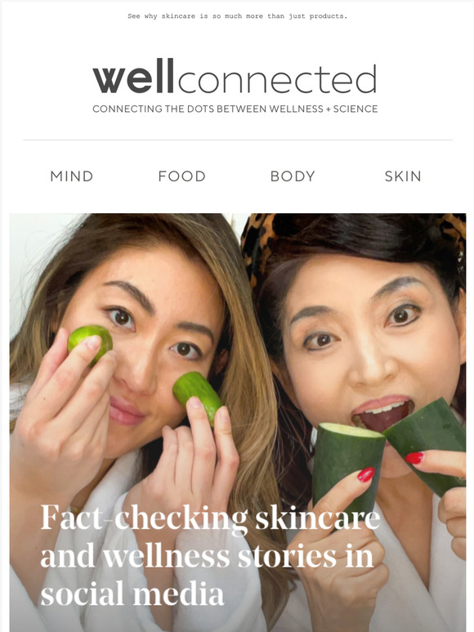Screen dimensions: 474x632
Task: Click the cucumber half at photo's right edge
Action: (427, 443)
